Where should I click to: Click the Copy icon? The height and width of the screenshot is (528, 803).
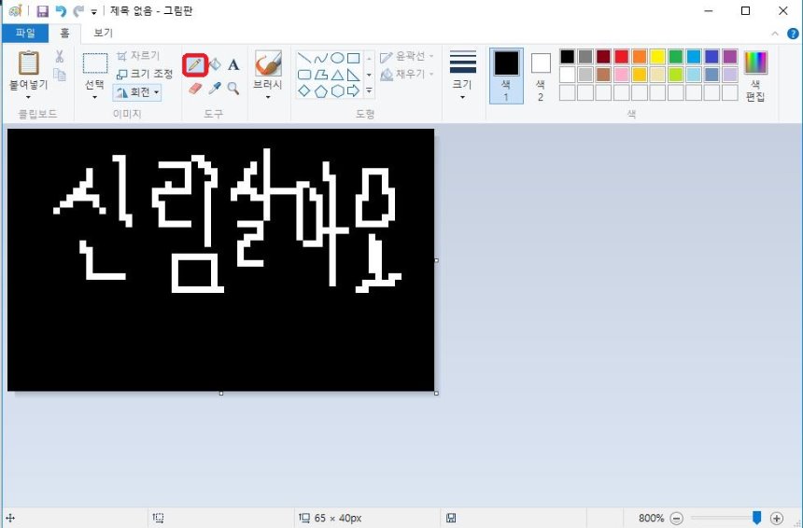(60, 75)
